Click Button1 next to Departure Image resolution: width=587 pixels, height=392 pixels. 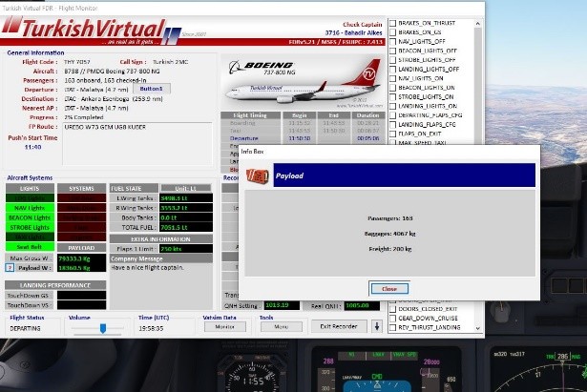point(152,89)
